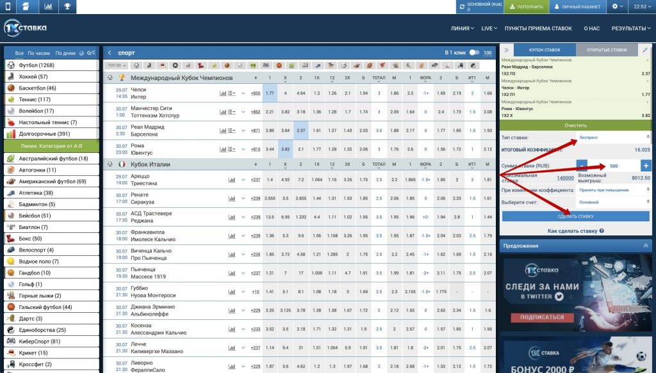Open the statistics bar chart icon at top
This screenshot has height=373, width=656.
tap(49, 7)
